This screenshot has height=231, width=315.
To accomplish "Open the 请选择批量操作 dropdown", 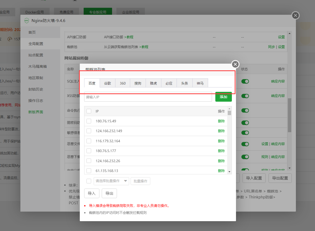I will 111,181.
